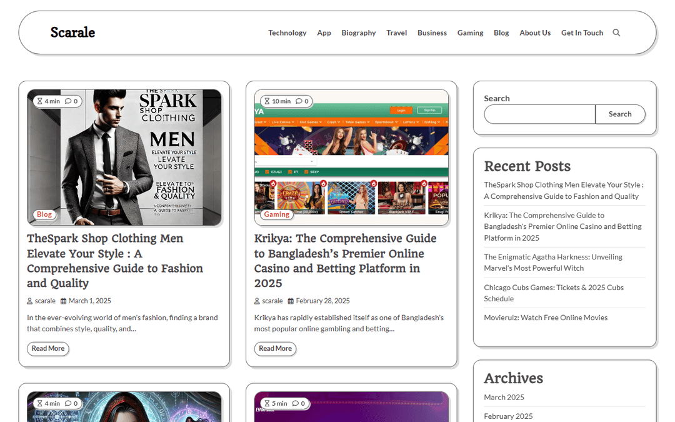Click comment icon on the 5 min post
Image resolution: width=675 pixels, height=422 pixels.
tap(295, 403)
